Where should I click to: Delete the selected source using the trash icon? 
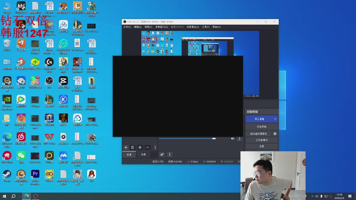tap(133, 148)
